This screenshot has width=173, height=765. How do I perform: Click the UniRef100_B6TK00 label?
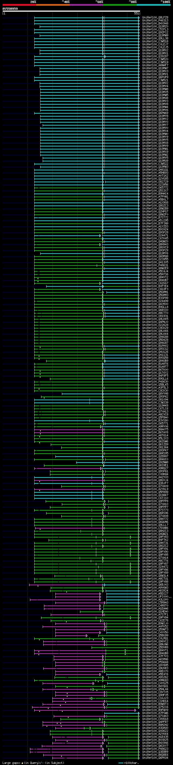point(155,370)
